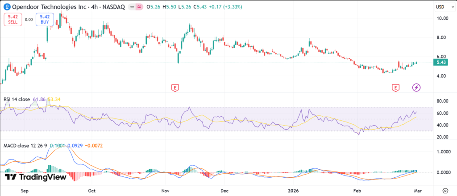Click the November earnings marker
Screen dimensions: 457x196
coord(175,88)
